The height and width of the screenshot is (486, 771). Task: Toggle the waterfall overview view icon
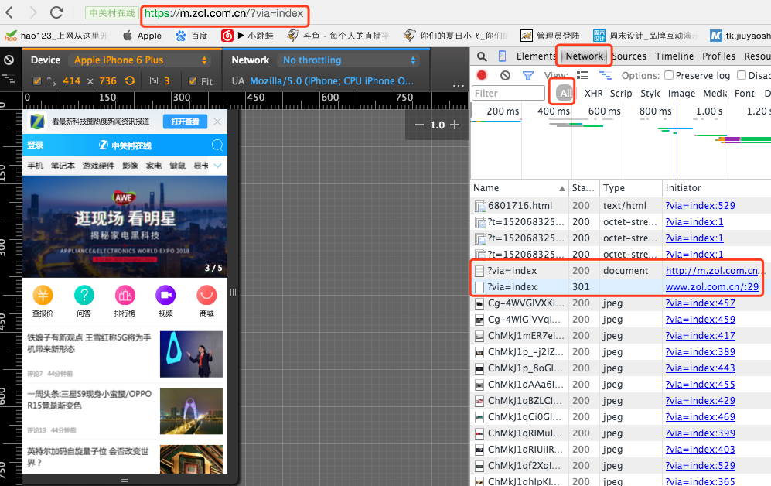(606, 75)
